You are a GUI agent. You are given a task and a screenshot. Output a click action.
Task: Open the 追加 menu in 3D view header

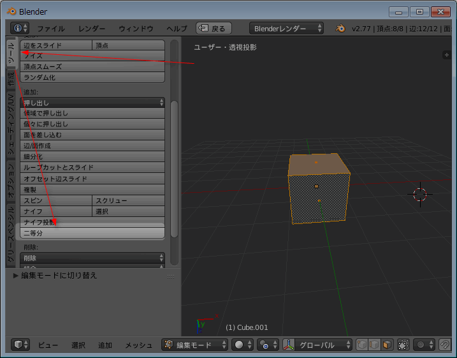105,345
